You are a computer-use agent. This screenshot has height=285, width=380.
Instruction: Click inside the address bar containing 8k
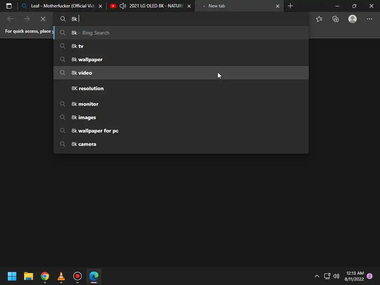(181, 19)
